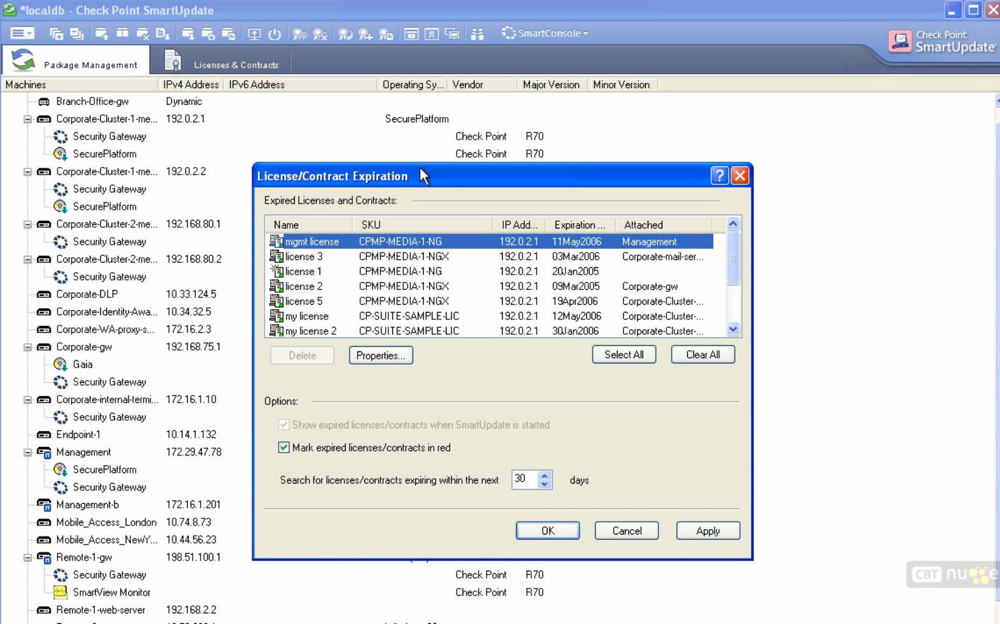Select Mobile_Access_London in the machines tree
The height and width of the screenshot is (624, 1000).
point(106,522)
